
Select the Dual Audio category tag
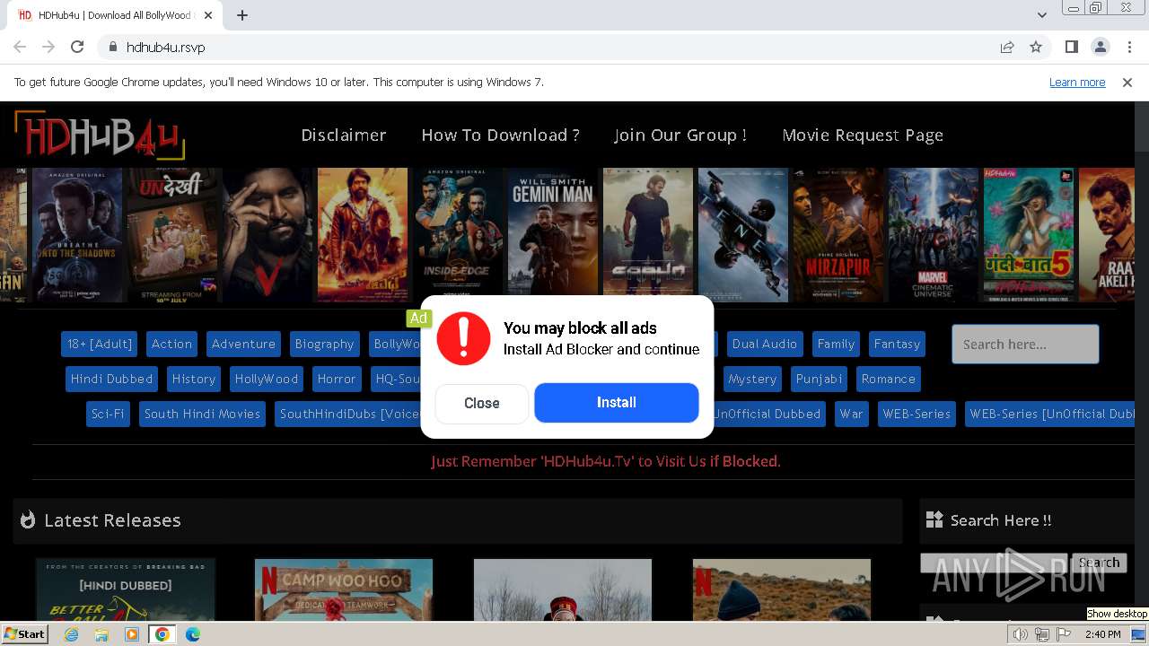[765, 344]
